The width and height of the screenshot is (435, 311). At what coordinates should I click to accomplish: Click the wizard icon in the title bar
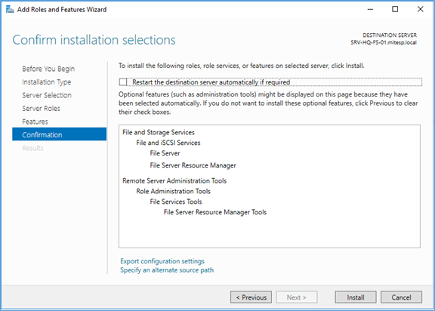click(10, 9)
